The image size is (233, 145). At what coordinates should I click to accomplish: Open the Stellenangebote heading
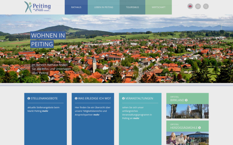point(44,98)
